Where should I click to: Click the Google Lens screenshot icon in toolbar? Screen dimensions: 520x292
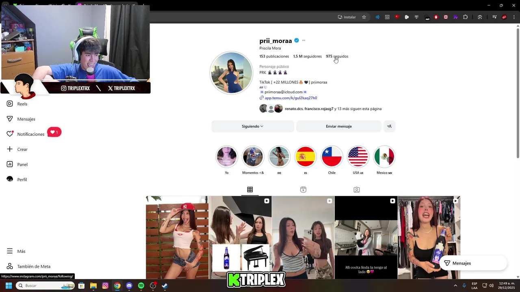coord(480,17)
